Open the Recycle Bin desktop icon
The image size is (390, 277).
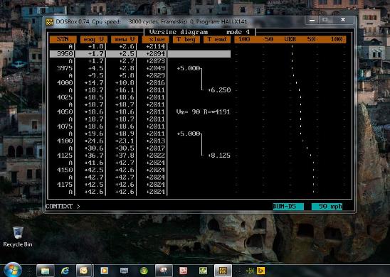18,237
